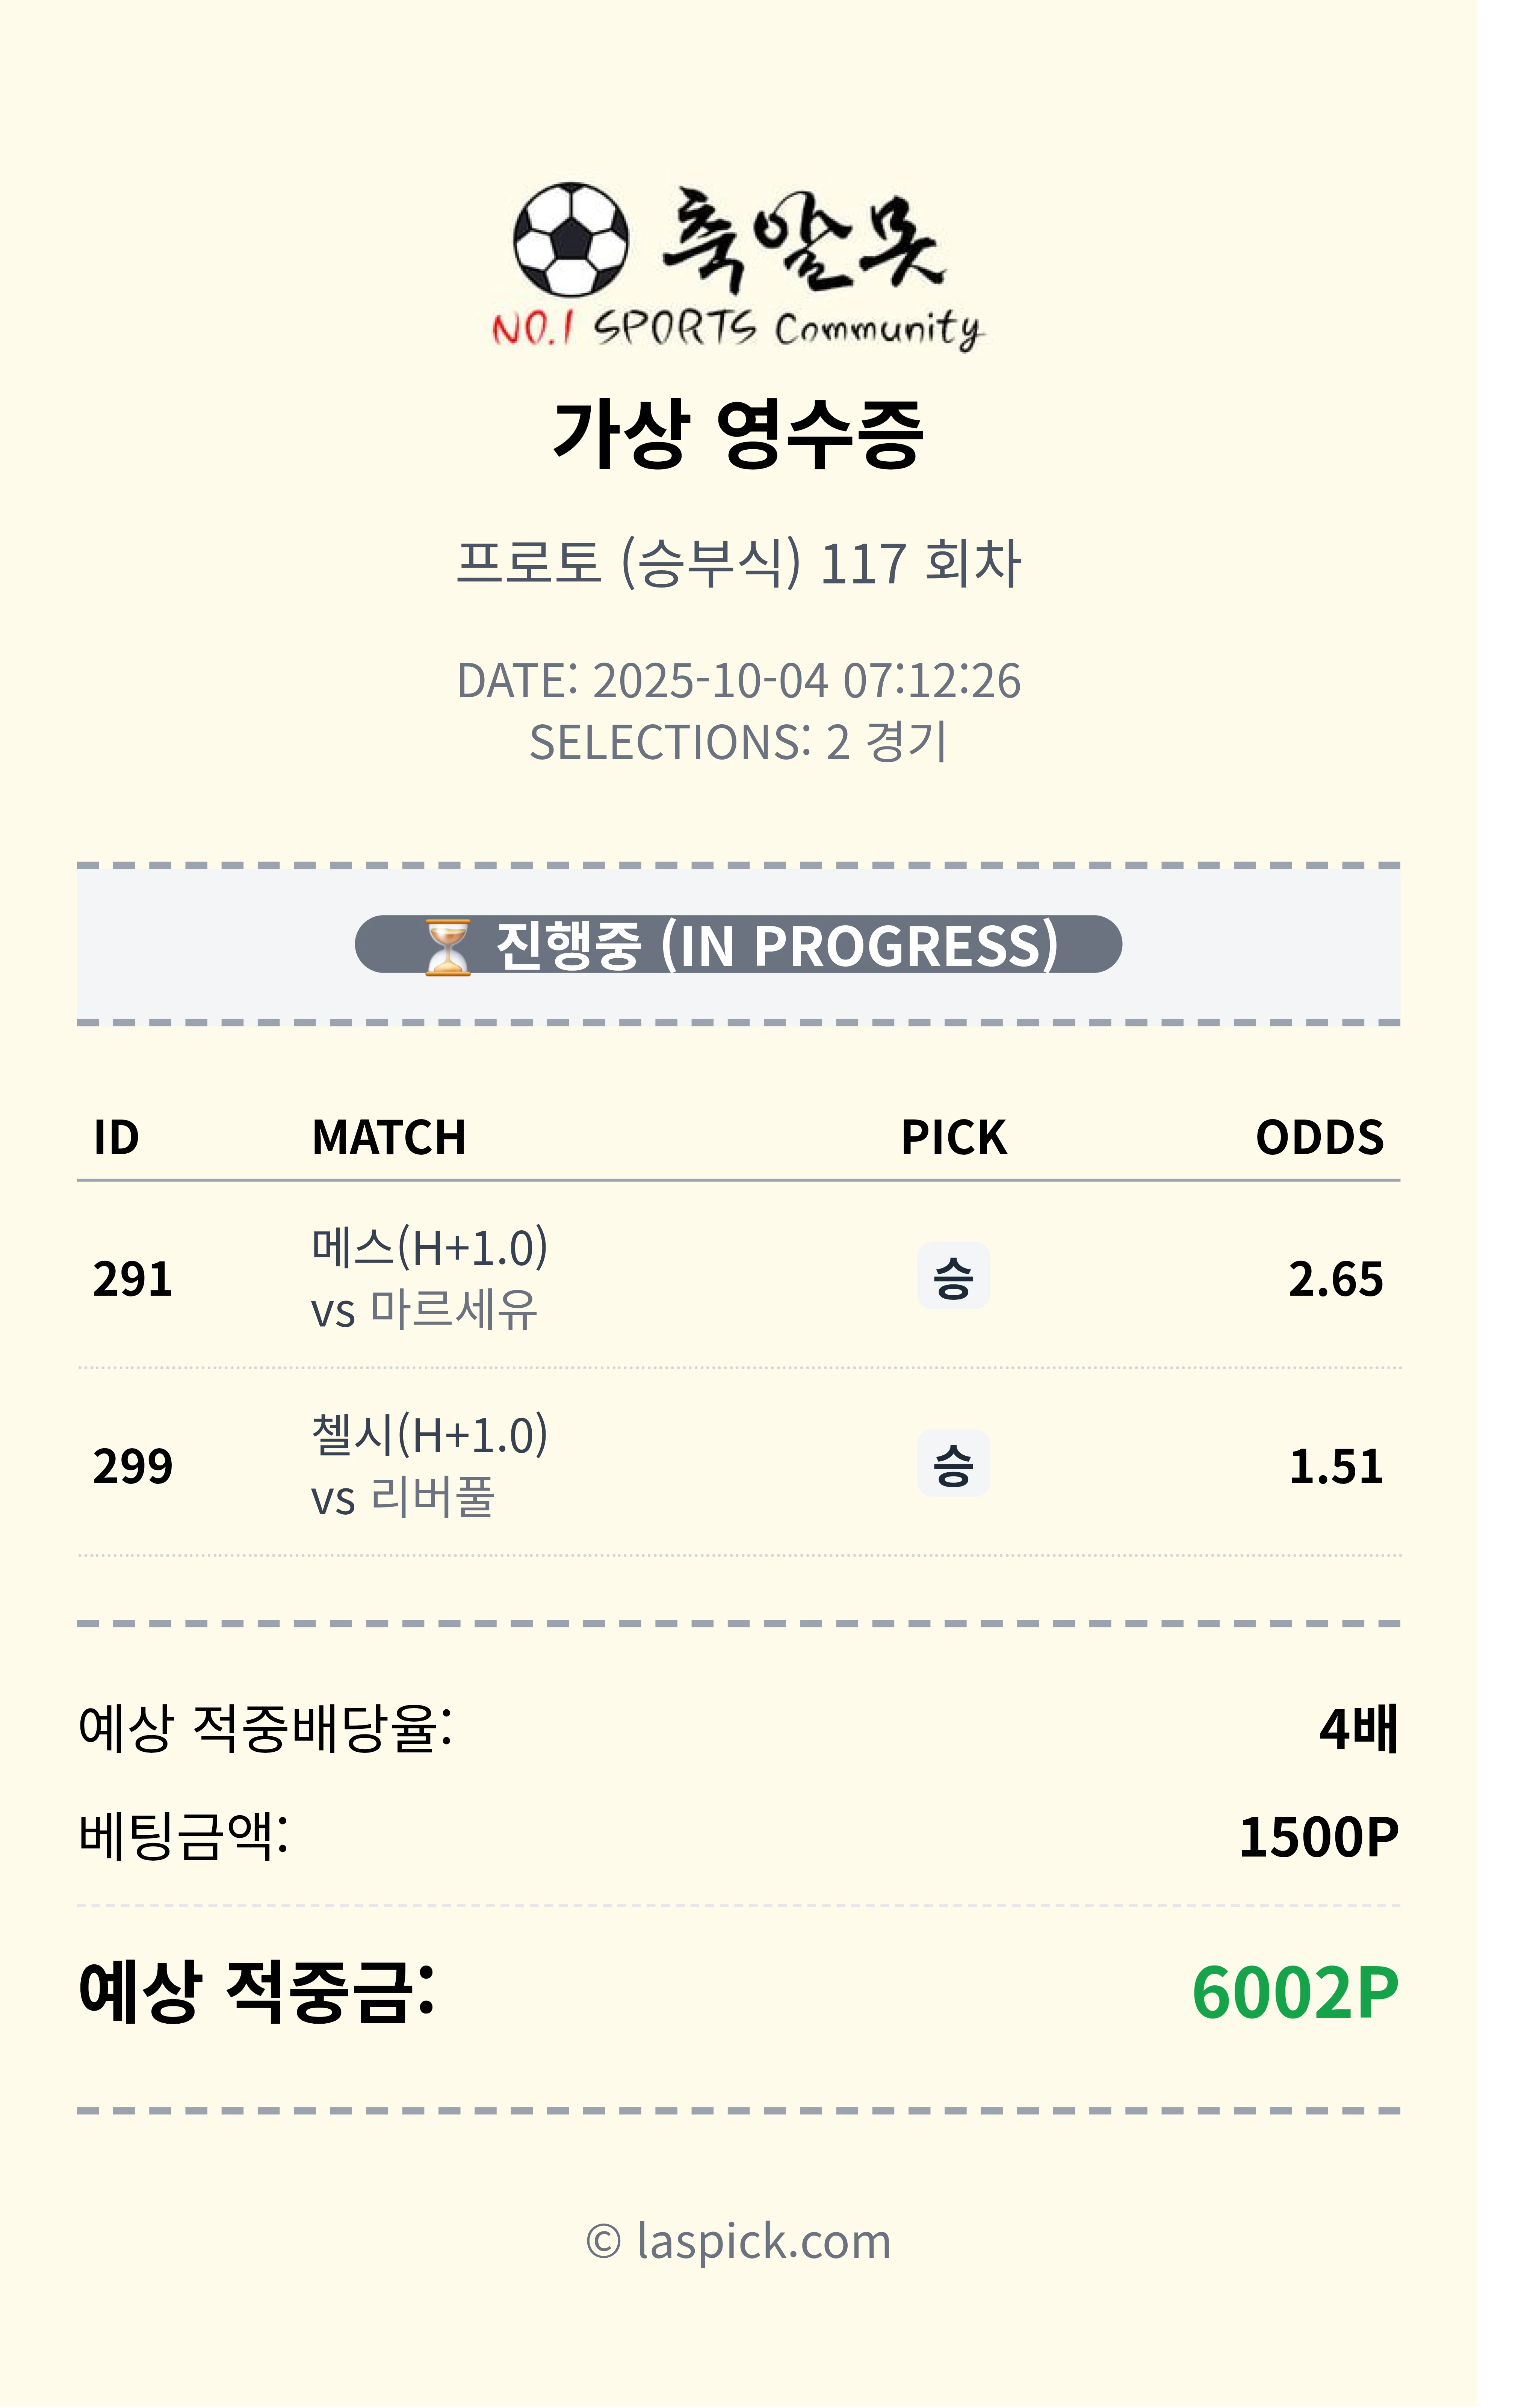
Task: Click the soccer ball logo icon
Action: [571, 240]
